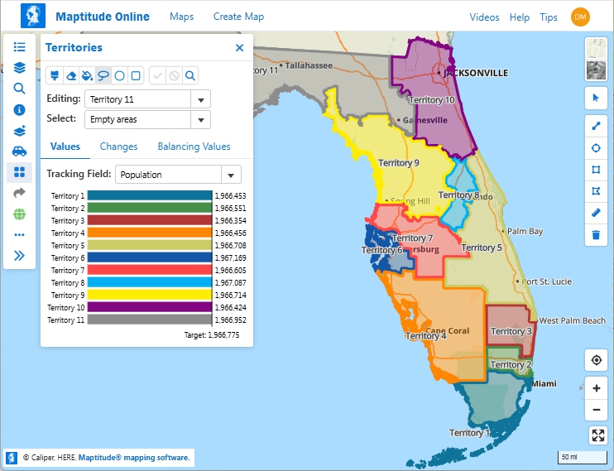The height and width of the screenshot is (471, 614).
Task: Click the Create Map link
Action: coord(238,17)
